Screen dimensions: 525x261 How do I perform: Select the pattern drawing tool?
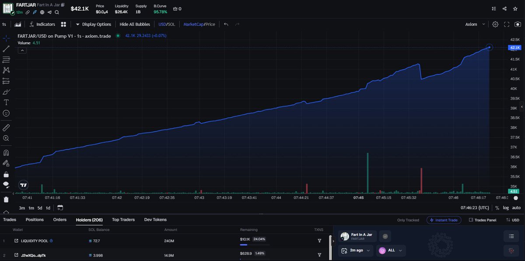[6, 70]
